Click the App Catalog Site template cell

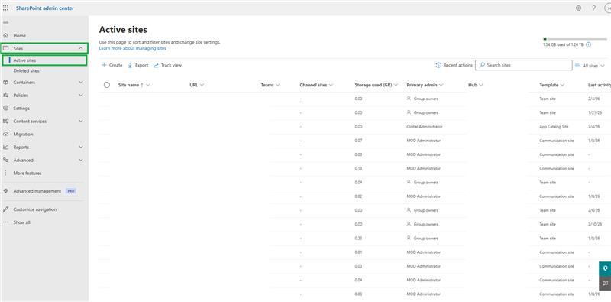coord(554,127)
